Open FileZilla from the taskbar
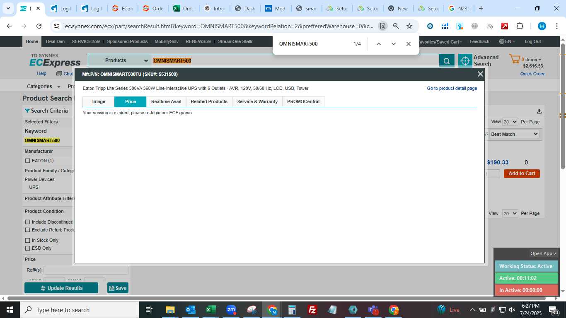The image size is (566, 318). (x=312, y=310)
